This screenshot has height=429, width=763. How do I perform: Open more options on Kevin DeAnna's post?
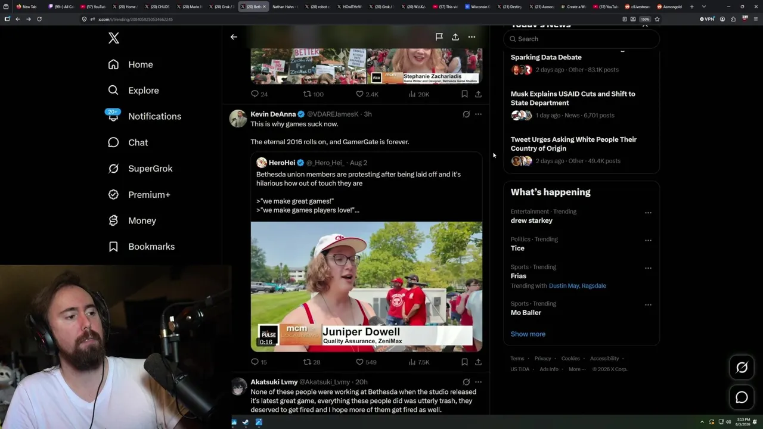click(x=478, y=114)
